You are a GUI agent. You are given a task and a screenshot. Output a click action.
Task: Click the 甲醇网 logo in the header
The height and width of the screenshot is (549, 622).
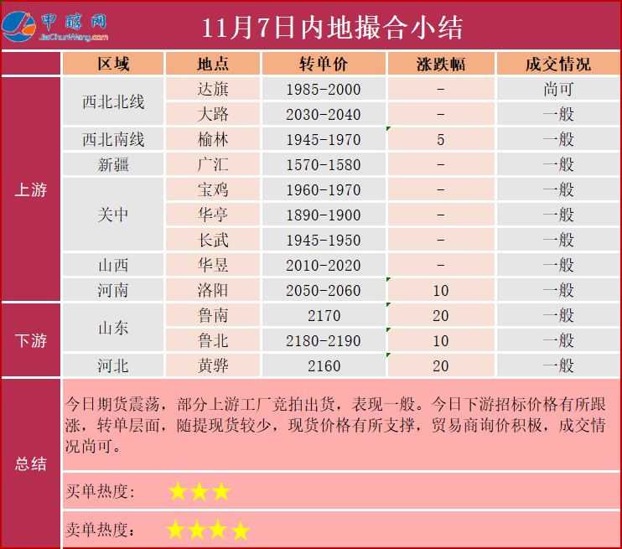tap(59, 27)
